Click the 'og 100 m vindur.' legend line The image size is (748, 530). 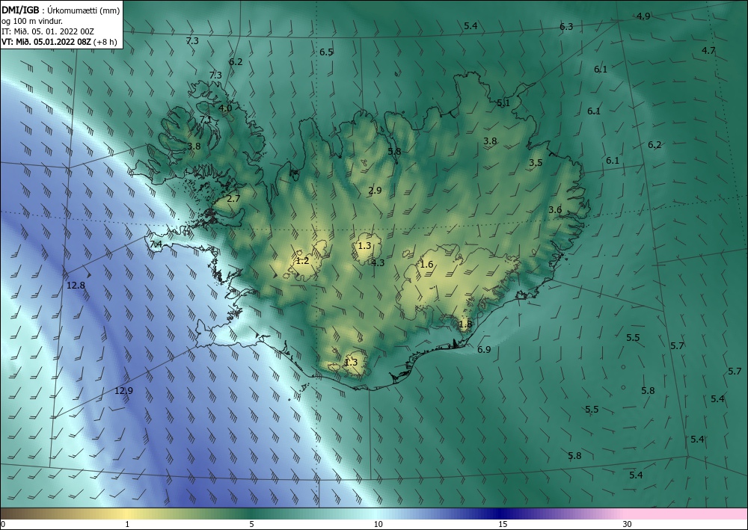click(x=32, y=20)
